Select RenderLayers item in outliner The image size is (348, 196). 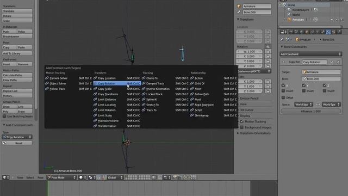(301, 10)
